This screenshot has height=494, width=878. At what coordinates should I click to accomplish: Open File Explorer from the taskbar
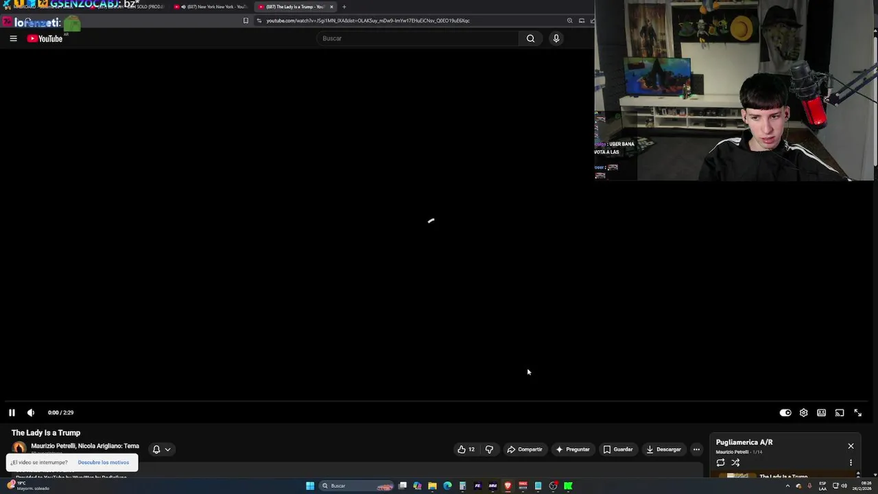[432, 486]
